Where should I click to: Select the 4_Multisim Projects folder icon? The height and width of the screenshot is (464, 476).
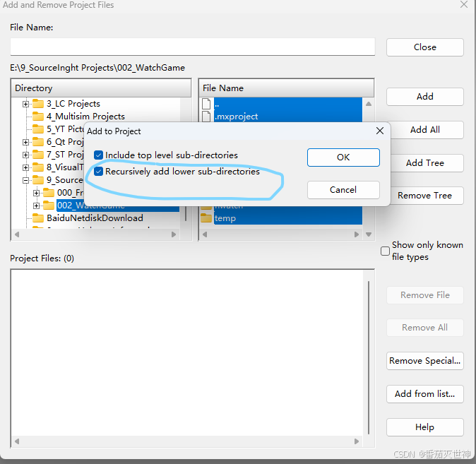(x=38, y=117)
